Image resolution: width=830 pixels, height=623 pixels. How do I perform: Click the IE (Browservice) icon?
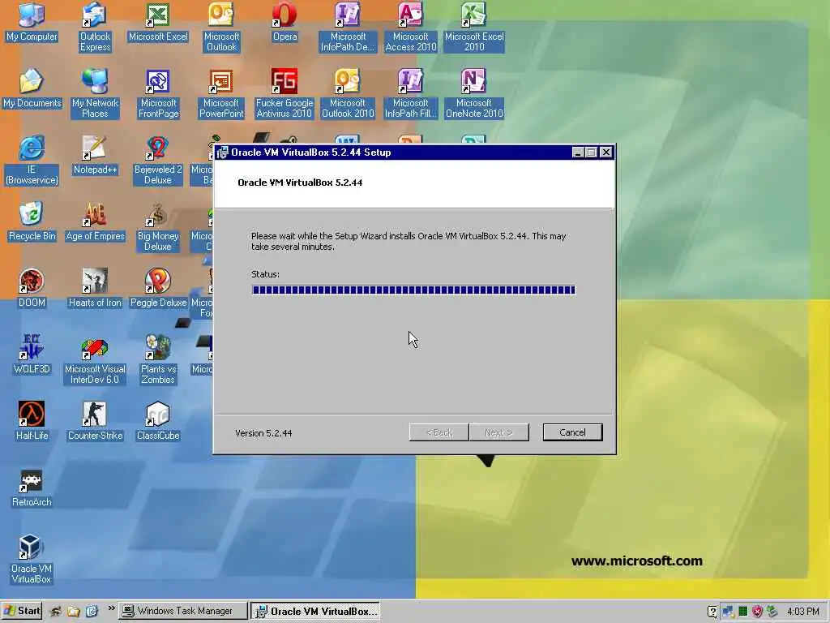click(x=32, y=160)
